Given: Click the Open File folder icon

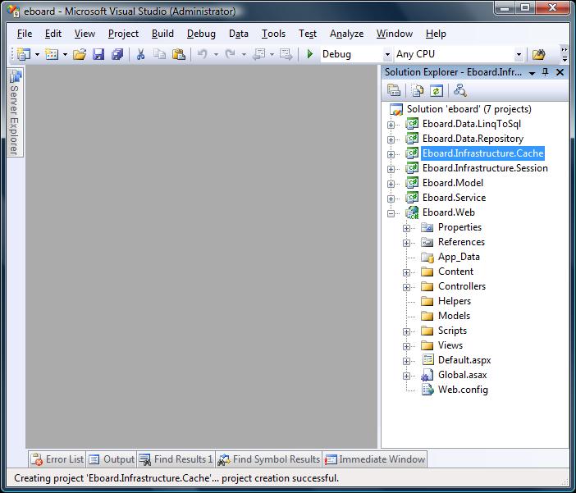Looking at the screenshot, I should (x=80, y=54).
